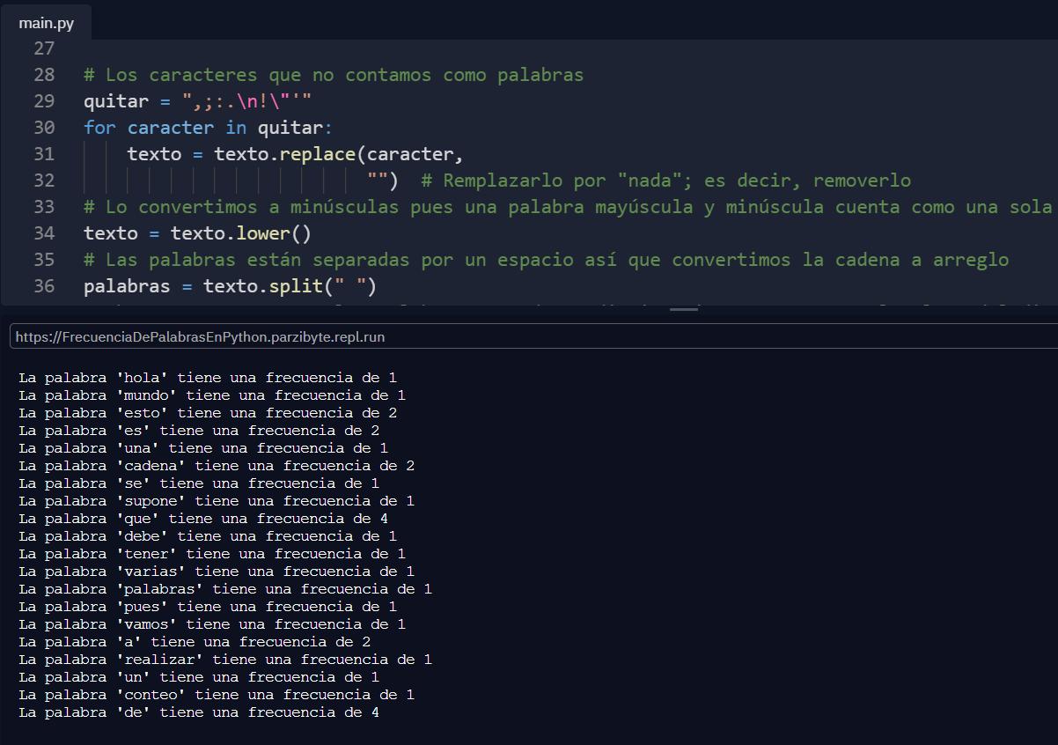Image resolution: width=1058 pixels, height=745 pixels.
Task: Click the 'replace' method call in code
Action: 318,154
